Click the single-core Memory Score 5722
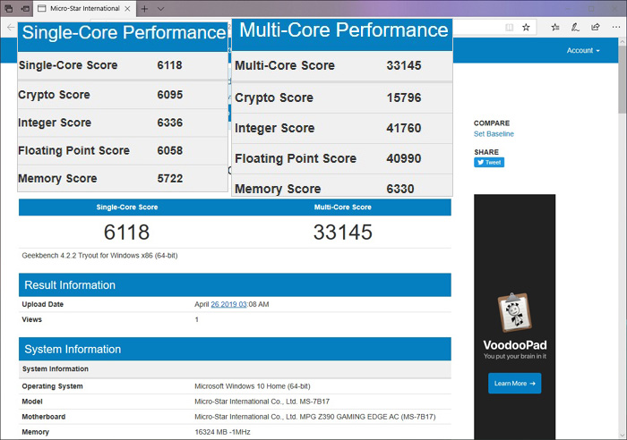The width and height of the screenshot is (627, 440). (x=170, y=179)
